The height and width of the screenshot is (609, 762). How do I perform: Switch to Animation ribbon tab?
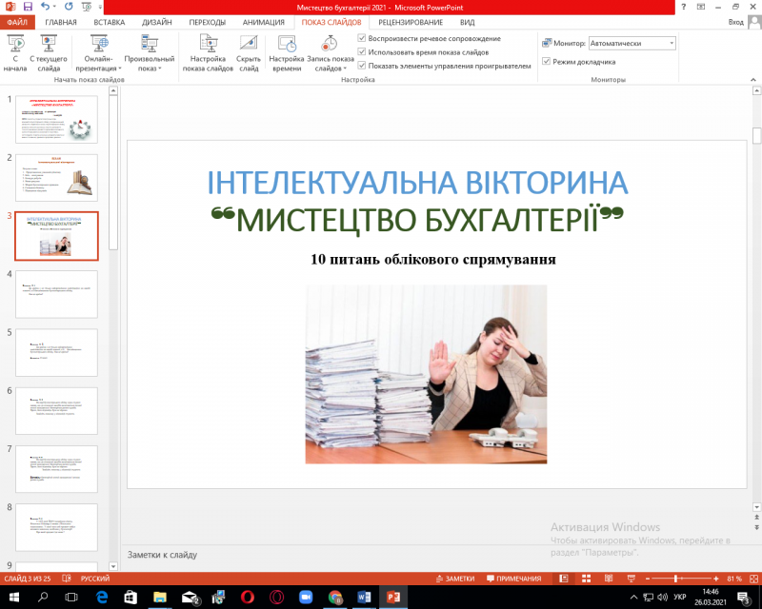pos(264,22)
